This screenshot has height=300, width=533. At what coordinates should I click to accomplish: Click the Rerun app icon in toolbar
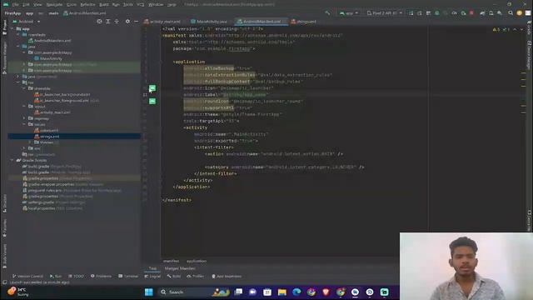pos(411,13)
